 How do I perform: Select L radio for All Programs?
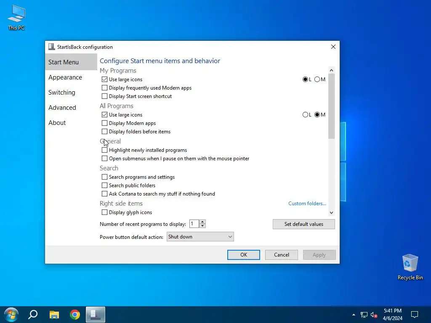(x=305, y=114)
